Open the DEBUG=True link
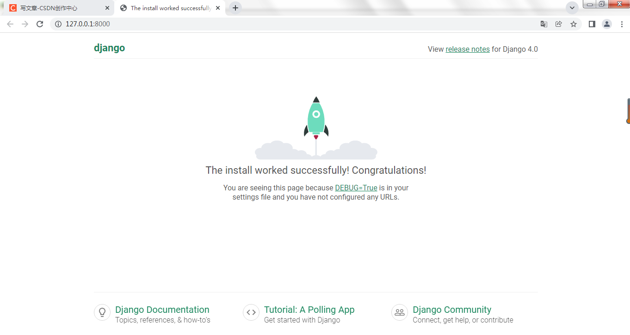 (356, 188)
